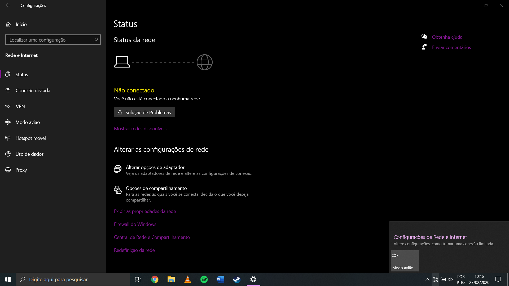Open Mostrar redes disponíveis link
The height and width of the screenshot is (286, 509).
coord(140,128)
